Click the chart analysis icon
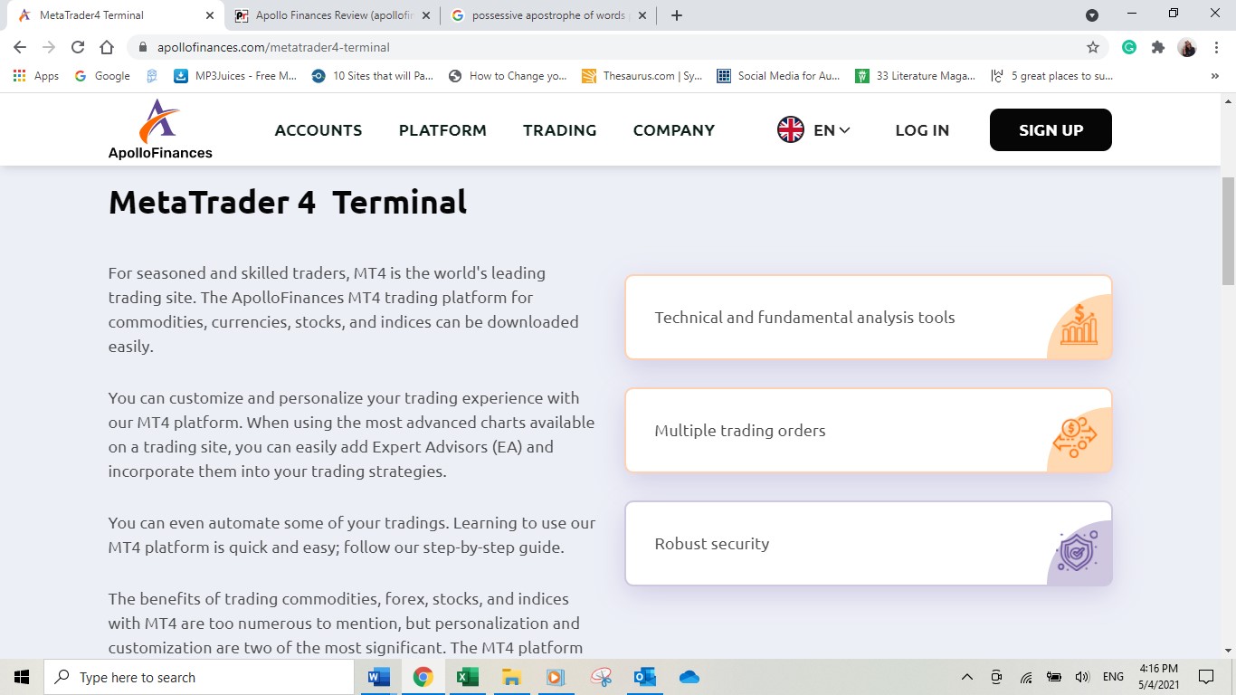This screenshot has width=1236, height=695. (x=1079, y=325)
